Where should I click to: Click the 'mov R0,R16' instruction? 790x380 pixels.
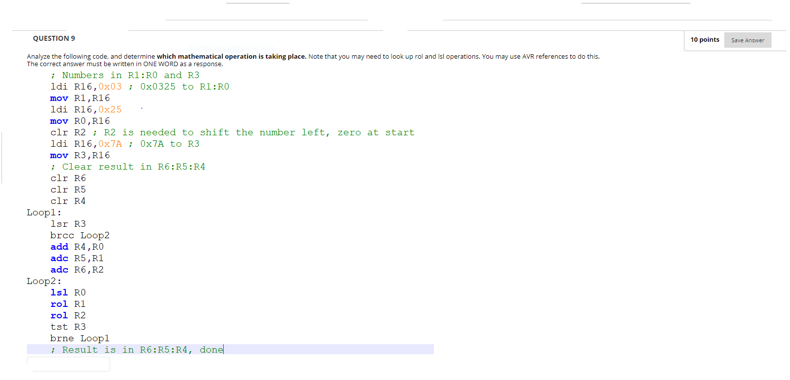(x=80, y=121)
